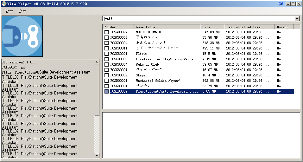Screen dimensions: 303x162
Task: Click size value 318.38 MB
Action: tap(211, 43)
